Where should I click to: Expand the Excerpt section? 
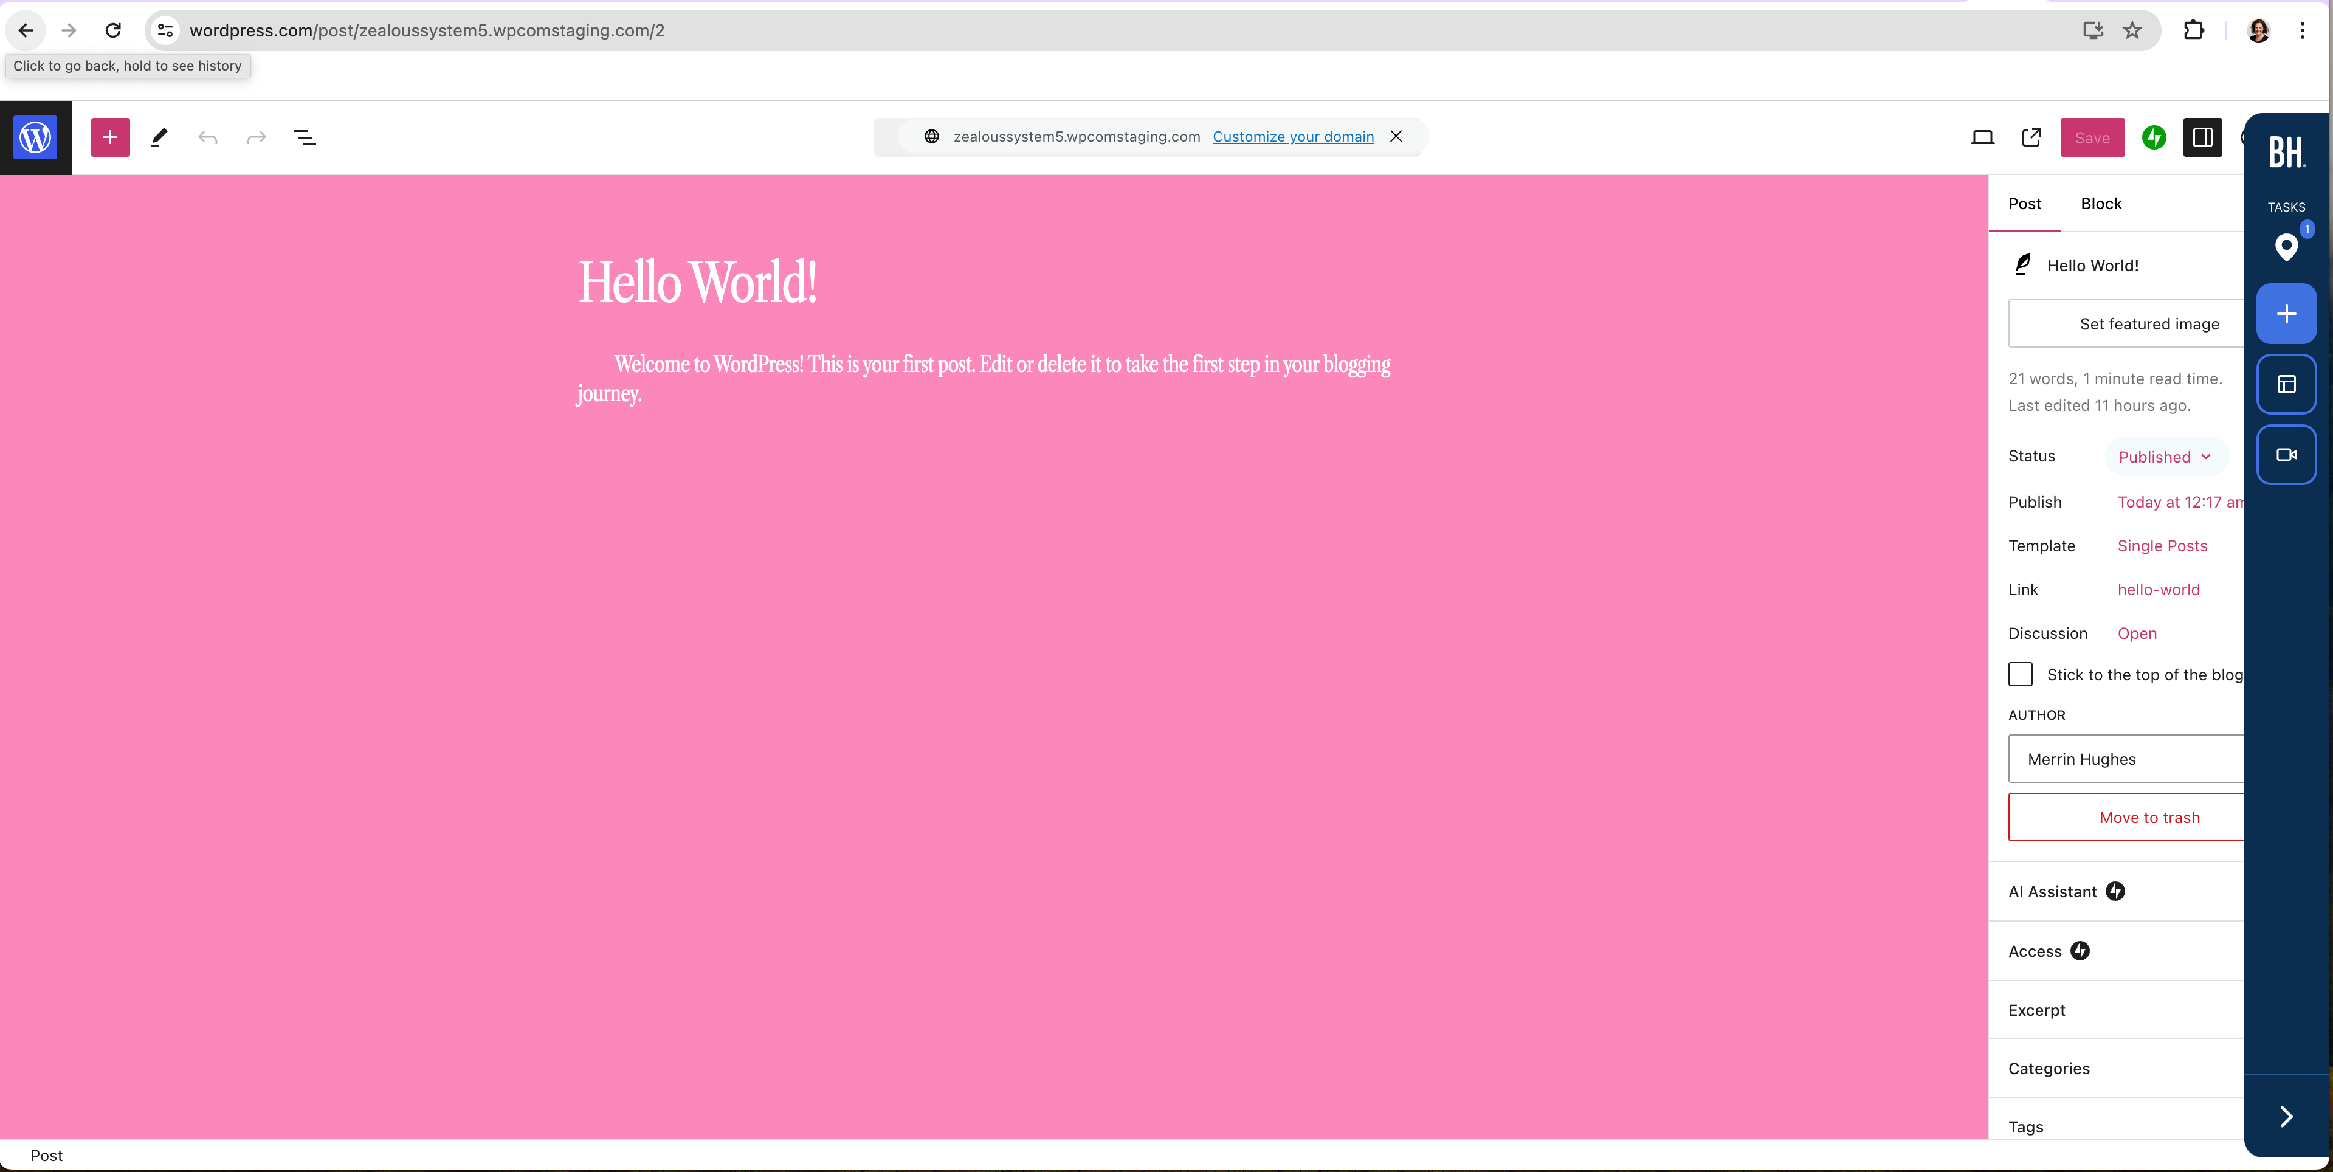(2117, 1010)
